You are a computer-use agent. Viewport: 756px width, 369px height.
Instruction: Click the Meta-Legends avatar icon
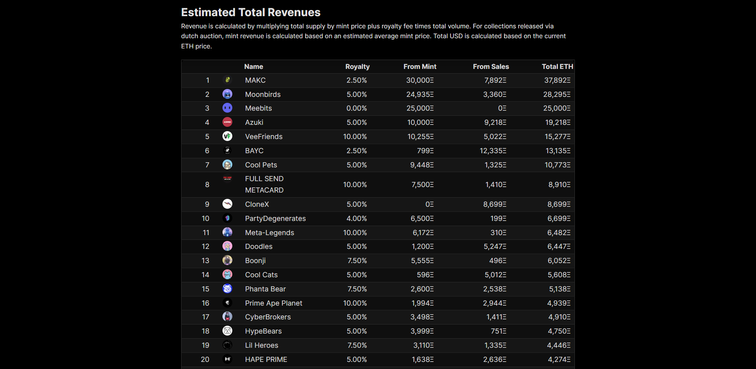pyautogui.click(x=227, y=232)
